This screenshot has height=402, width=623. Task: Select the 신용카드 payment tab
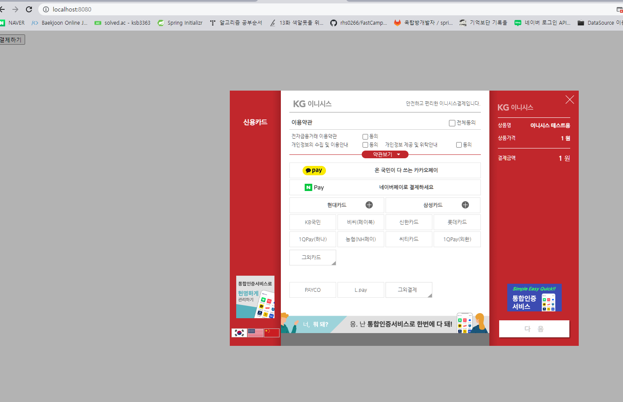255,122
